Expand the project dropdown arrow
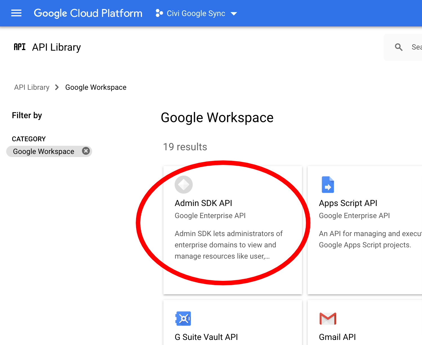Screen dimensions: 422x345 click(234, 14)
